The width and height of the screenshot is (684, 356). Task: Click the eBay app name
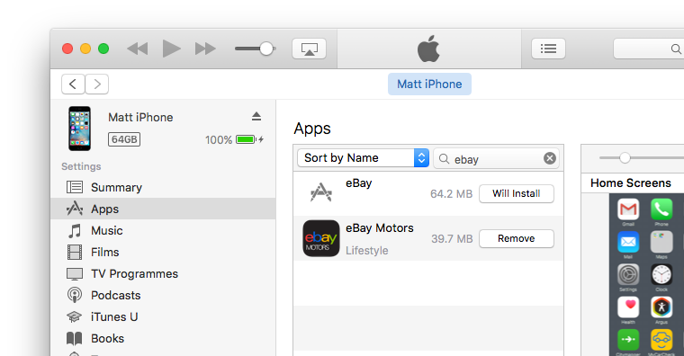[x=358, y=183]
